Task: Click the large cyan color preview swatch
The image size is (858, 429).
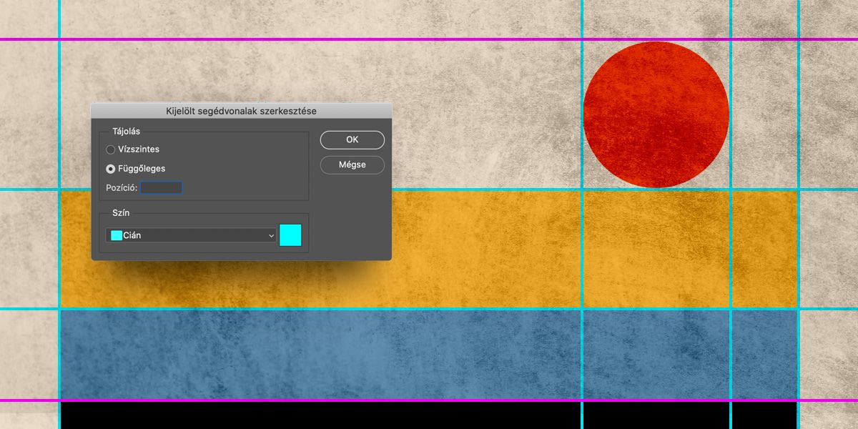Action: point(290,235)
